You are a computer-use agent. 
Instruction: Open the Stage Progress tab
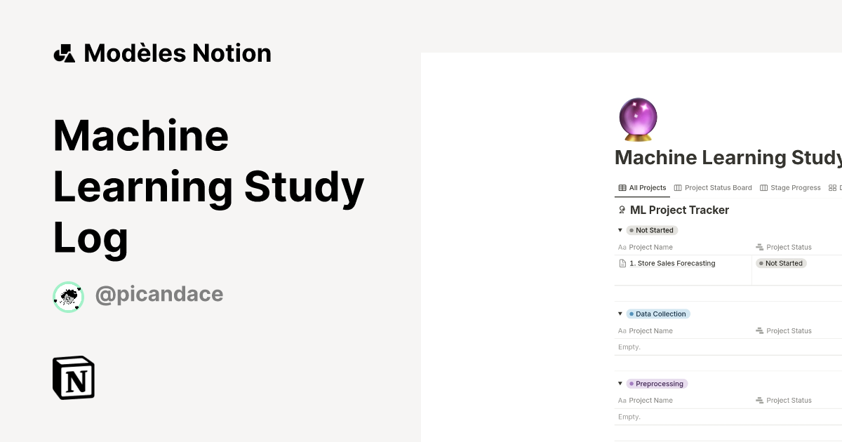pyautogui.click(x=795, y=187)
